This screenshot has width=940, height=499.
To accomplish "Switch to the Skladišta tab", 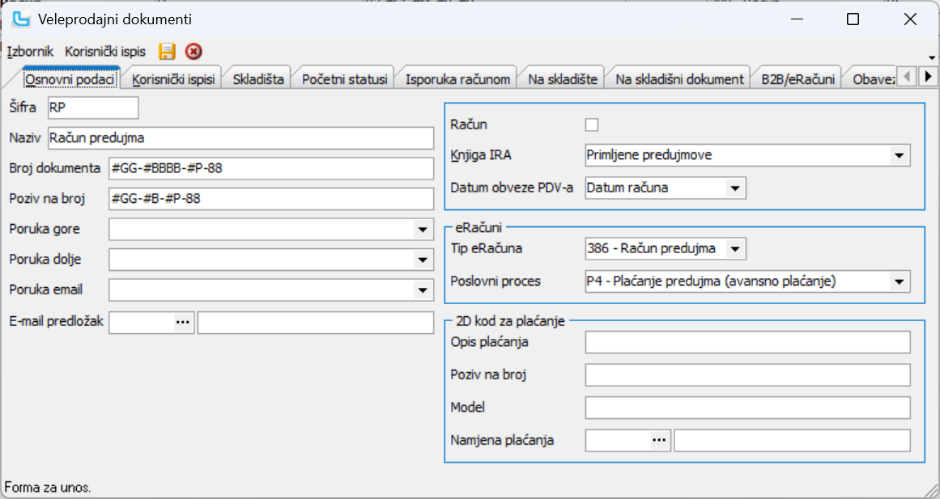I will click(x=258, y=79).
